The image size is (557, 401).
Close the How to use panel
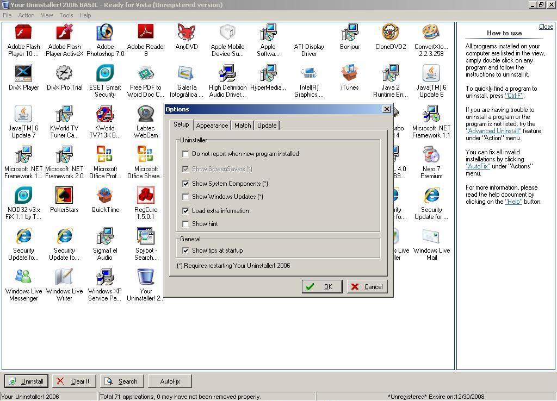click(546, 26)
